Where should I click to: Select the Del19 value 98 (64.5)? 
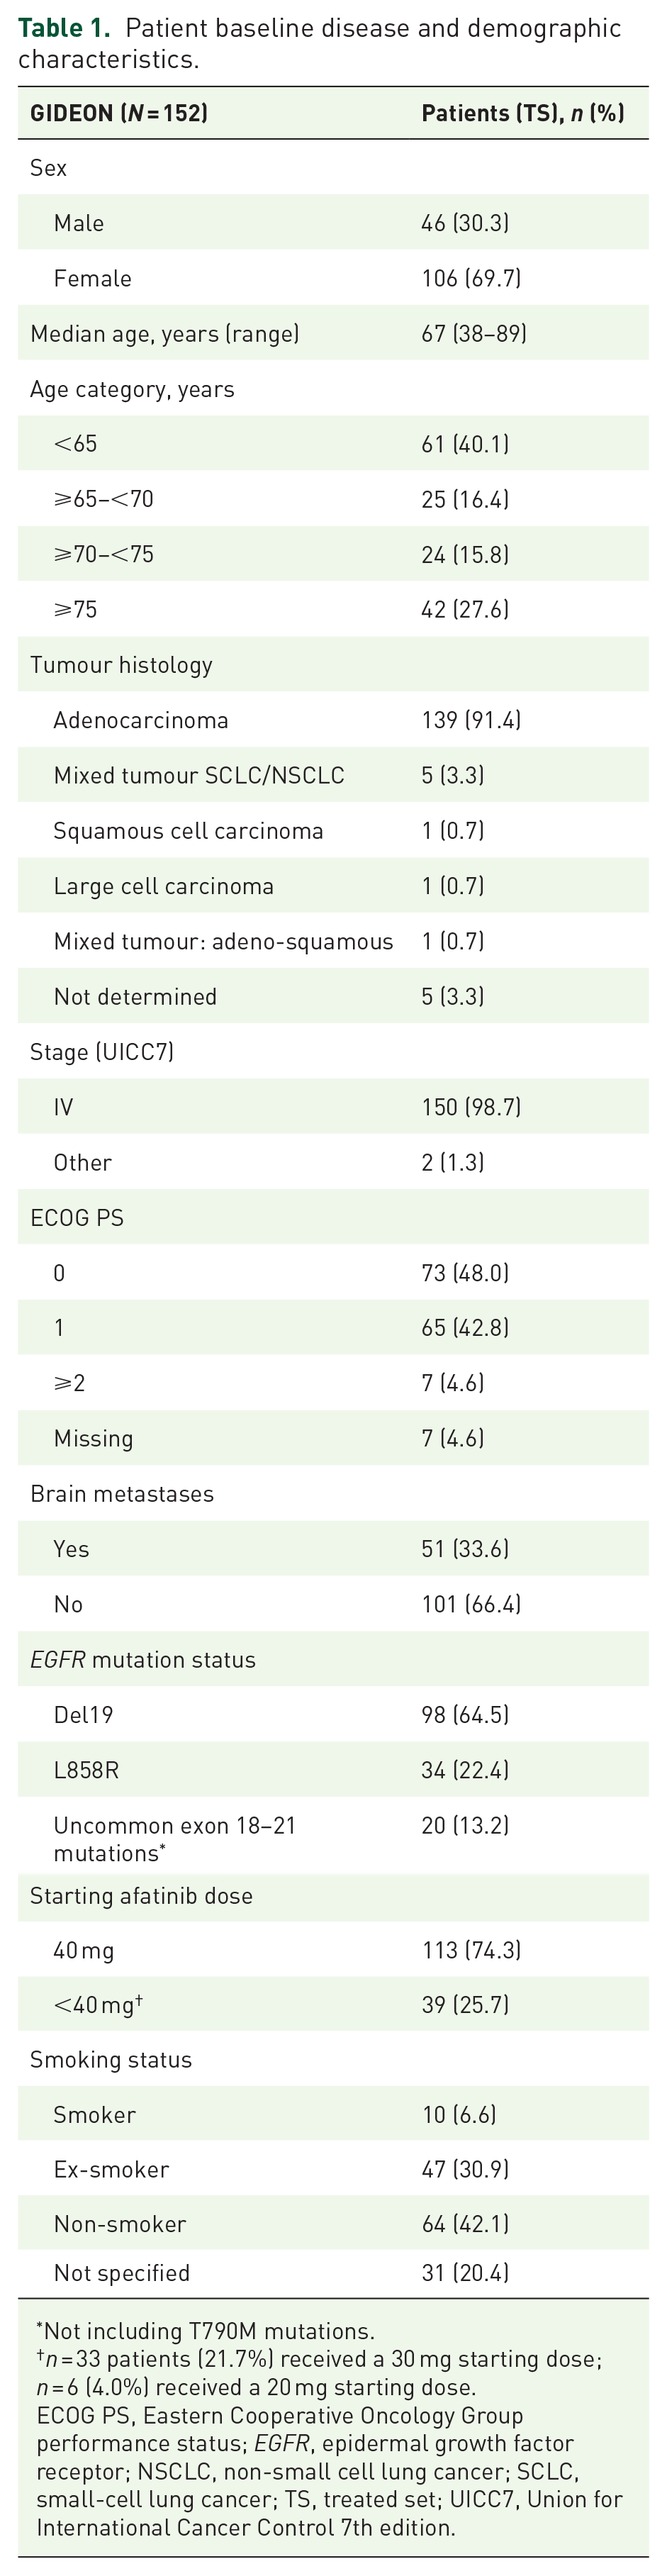click(x=465, y=1715)
